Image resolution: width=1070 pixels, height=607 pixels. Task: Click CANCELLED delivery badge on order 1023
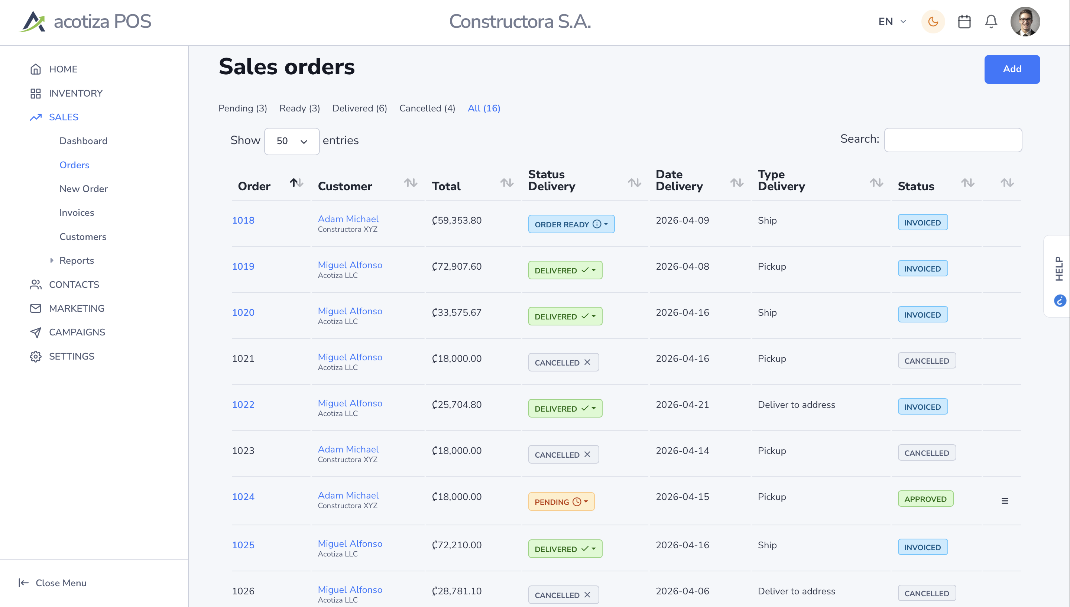563,454
